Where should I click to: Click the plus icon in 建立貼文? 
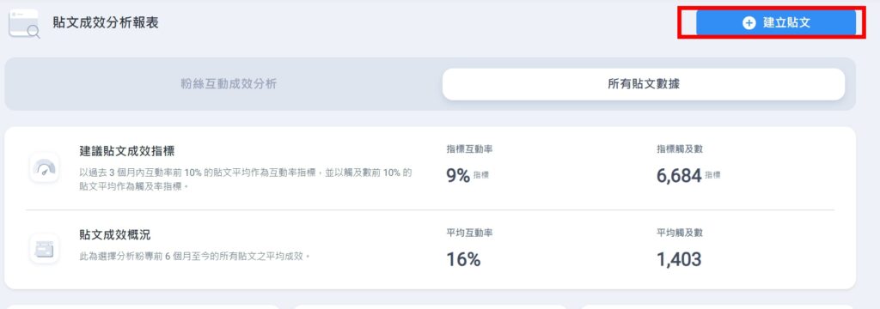pyautogui.click(x=749, y=23)
